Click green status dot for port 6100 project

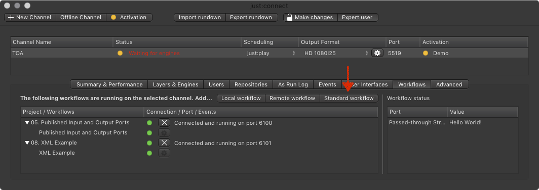149,123
